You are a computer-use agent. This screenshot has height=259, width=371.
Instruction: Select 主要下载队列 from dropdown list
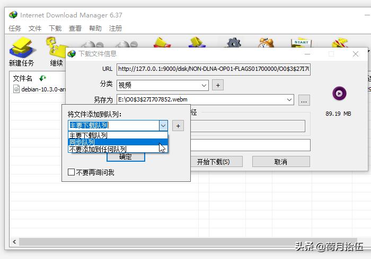[x=118, y=135]
